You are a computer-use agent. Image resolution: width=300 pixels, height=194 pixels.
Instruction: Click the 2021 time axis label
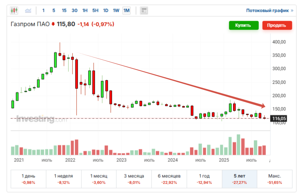tap(19, 160)
